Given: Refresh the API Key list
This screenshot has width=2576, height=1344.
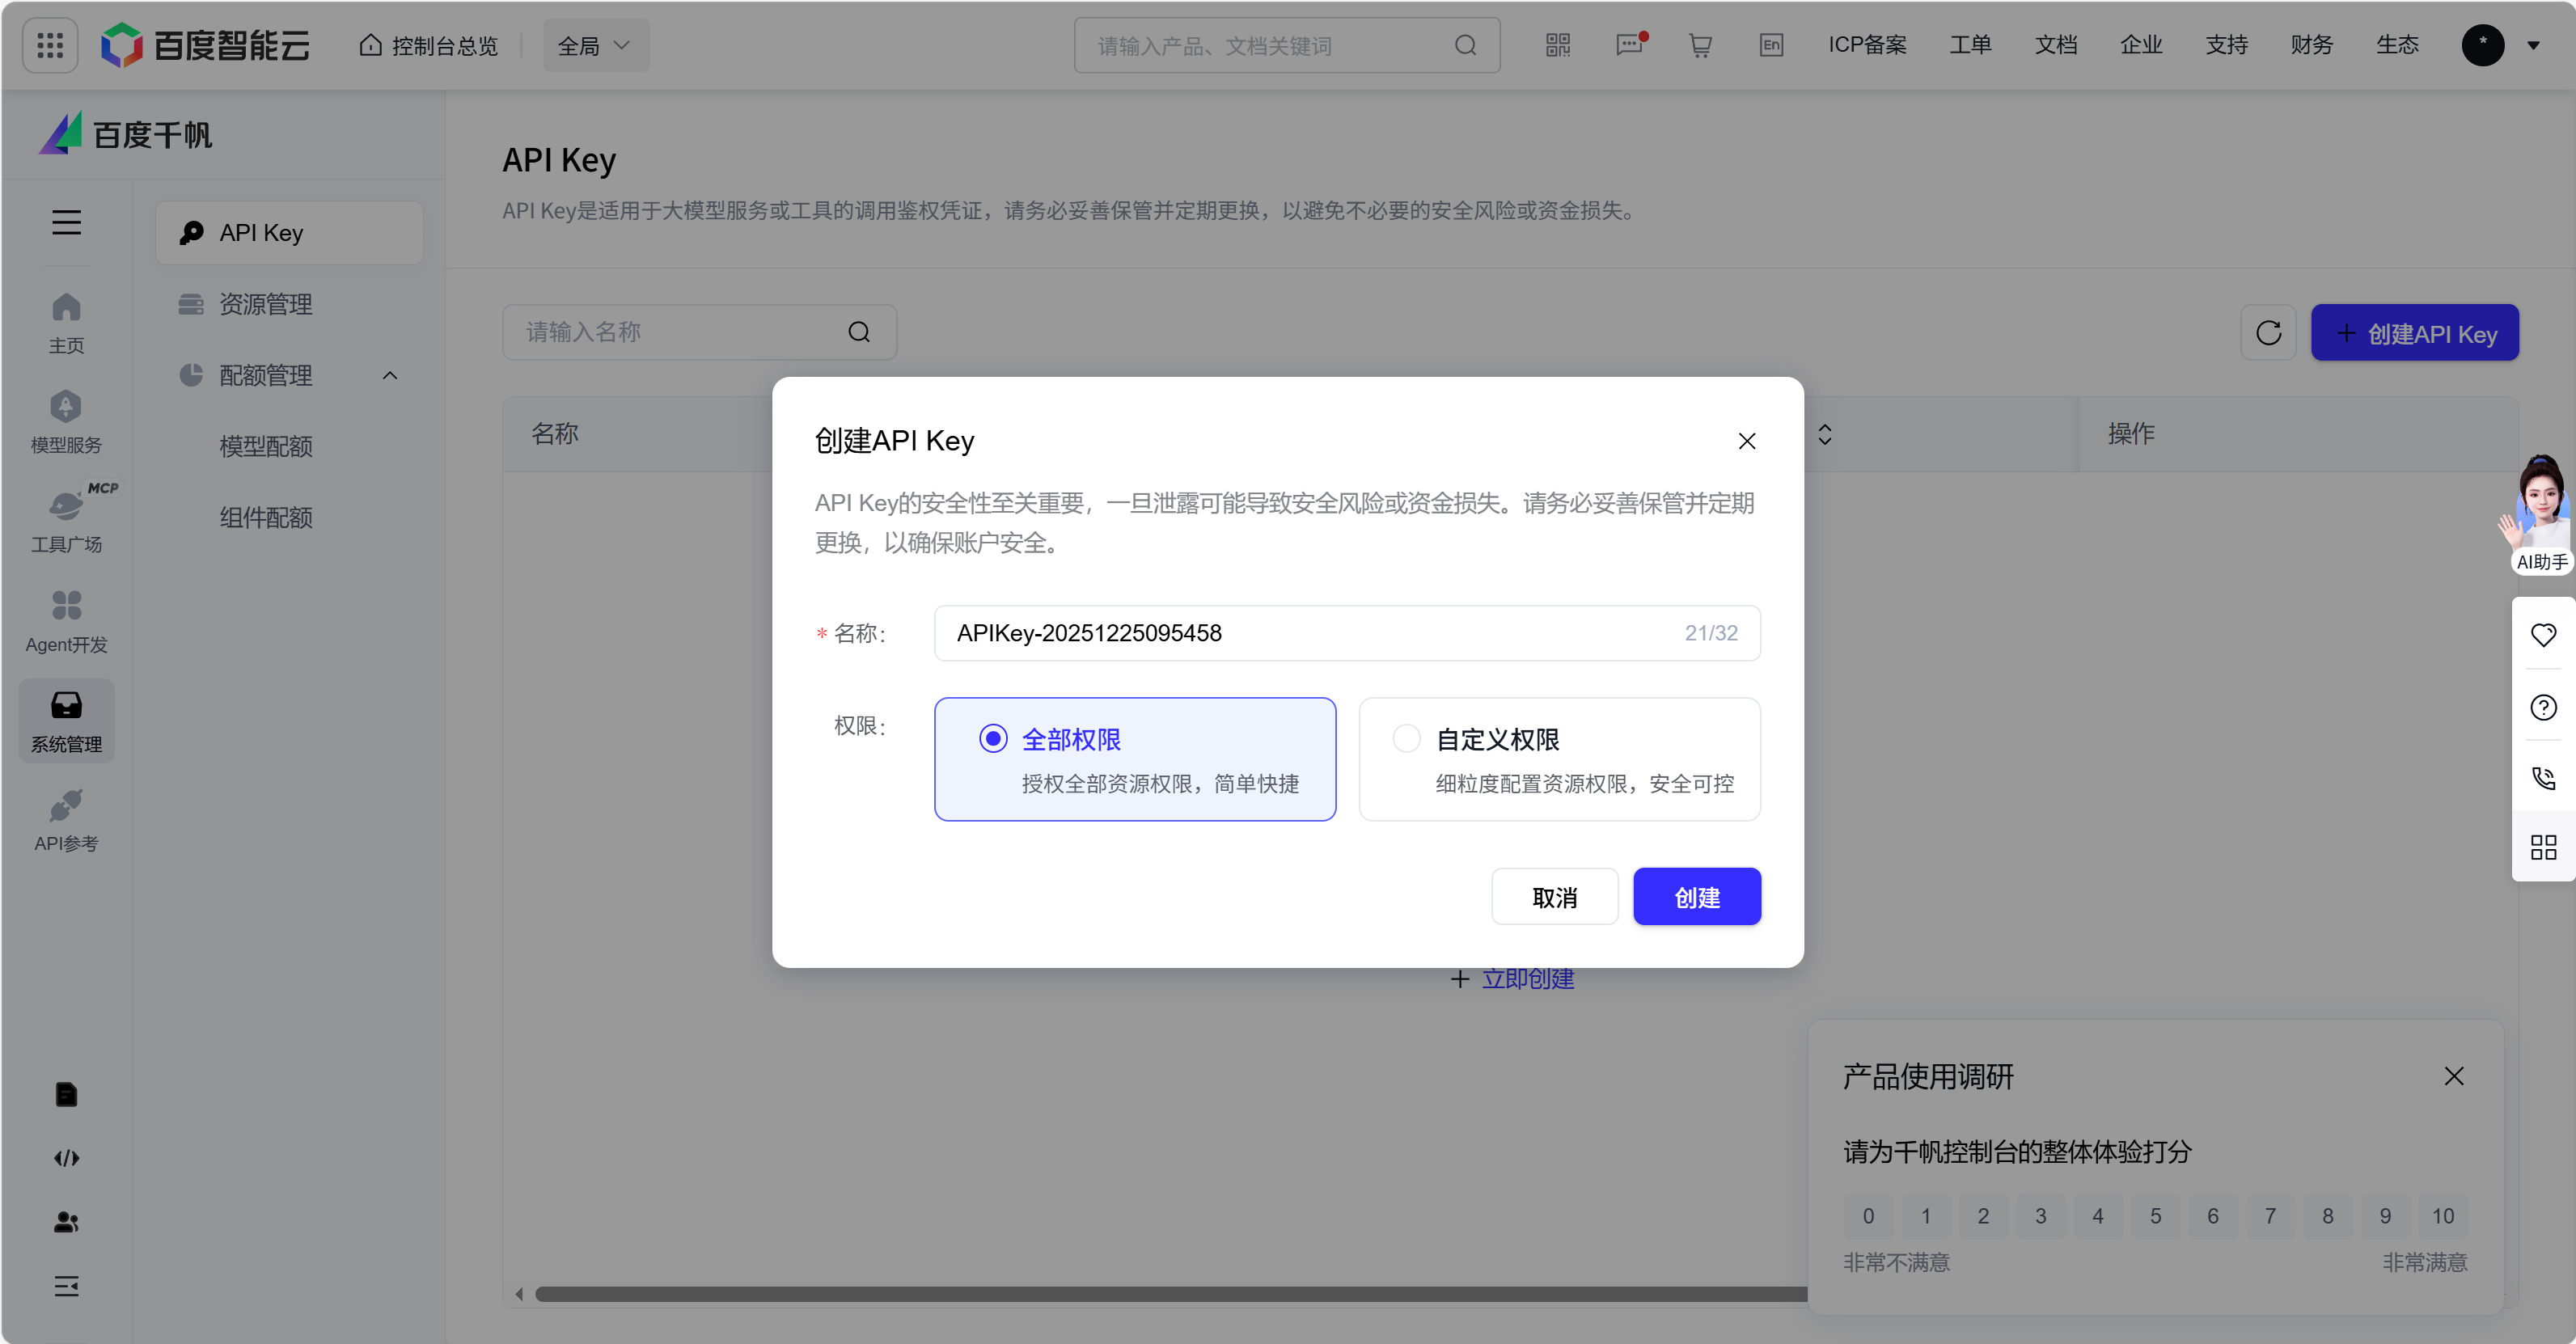Looking at the screenshot, I should 2268,332.
